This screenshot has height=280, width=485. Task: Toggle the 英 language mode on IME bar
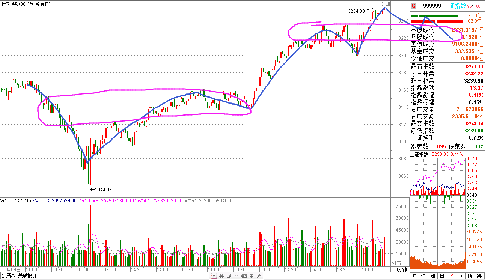coord(221,276)
